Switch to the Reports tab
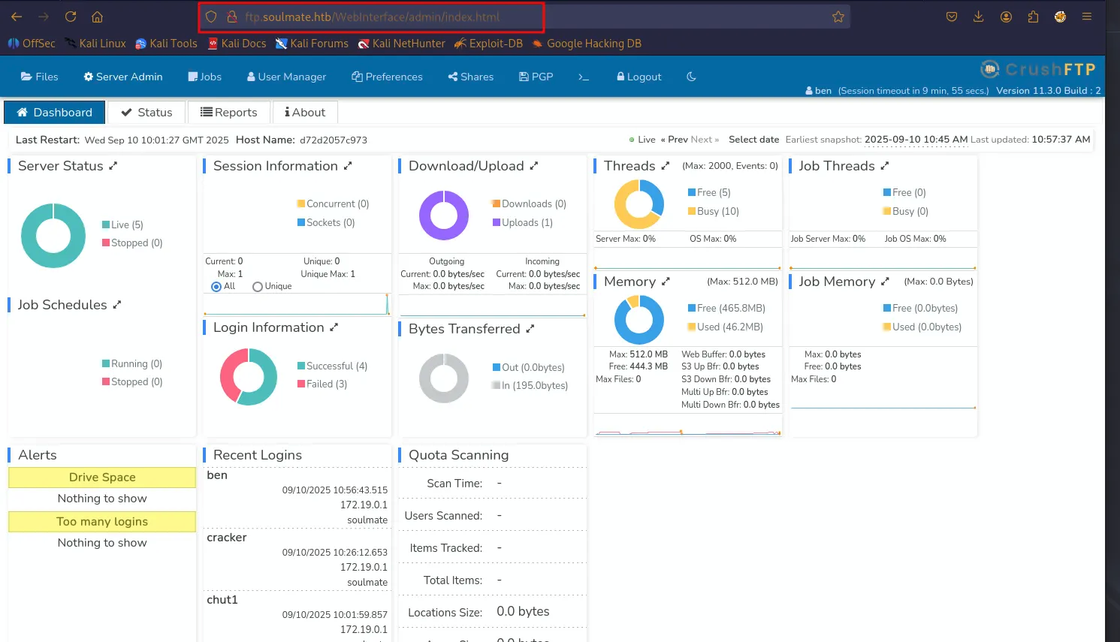The width and height of the screenshot is (1120, 642). coord(229,113)
